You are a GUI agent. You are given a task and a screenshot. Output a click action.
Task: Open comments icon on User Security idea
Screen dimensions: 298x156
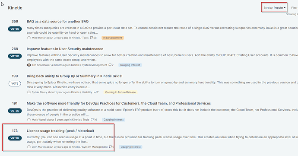point(111,65)
